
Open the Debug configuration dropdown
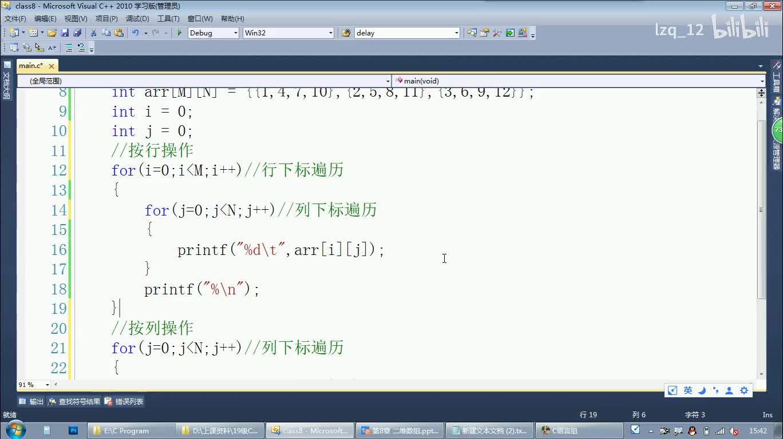(235, 33)
